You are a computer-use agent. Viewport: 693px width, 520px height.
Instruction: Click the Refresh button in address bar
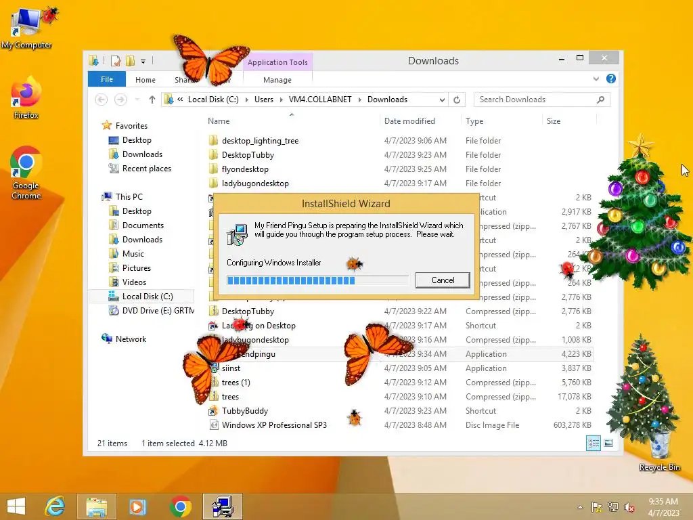coord(457,100)
